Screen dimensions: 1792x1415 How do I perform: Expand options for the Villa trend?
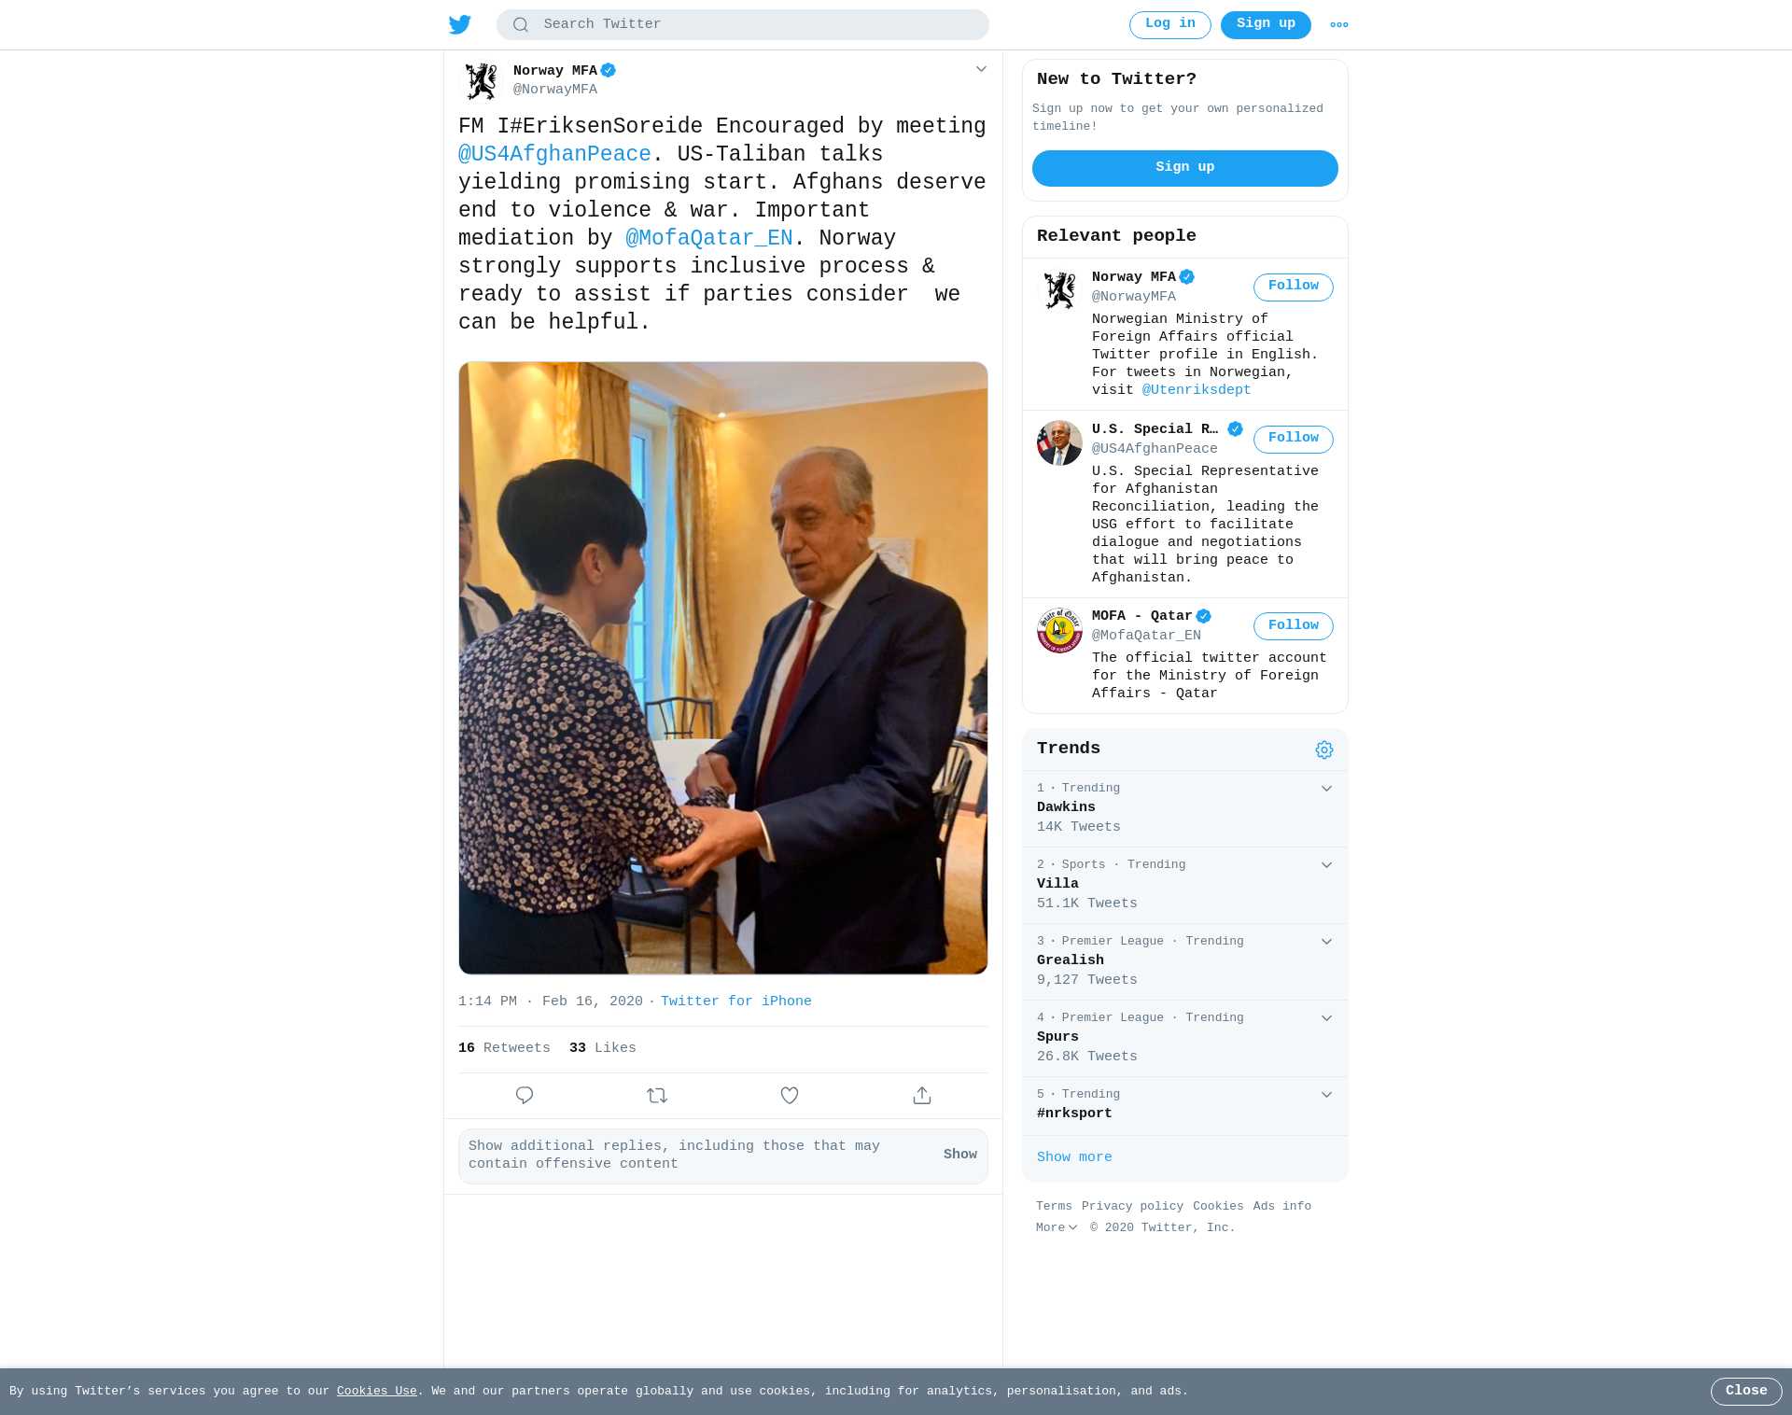tap(1326, 865)
